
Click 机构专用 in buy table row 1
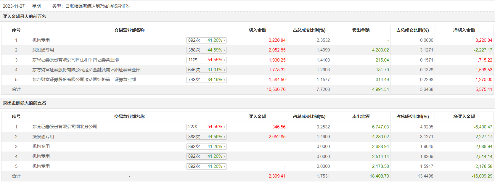point(41,40)
